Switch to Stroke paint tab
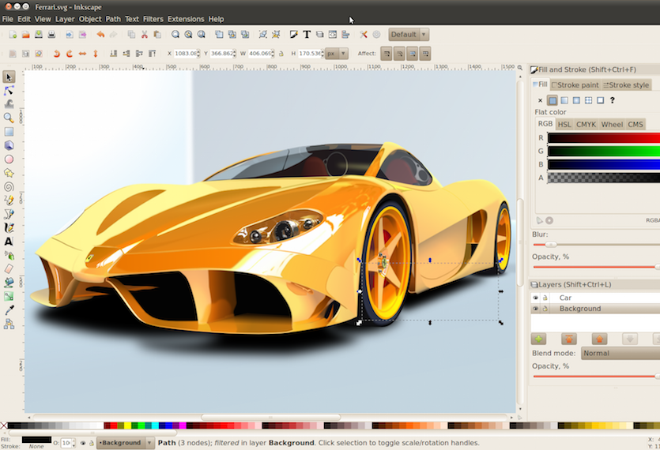 (575, 85)
